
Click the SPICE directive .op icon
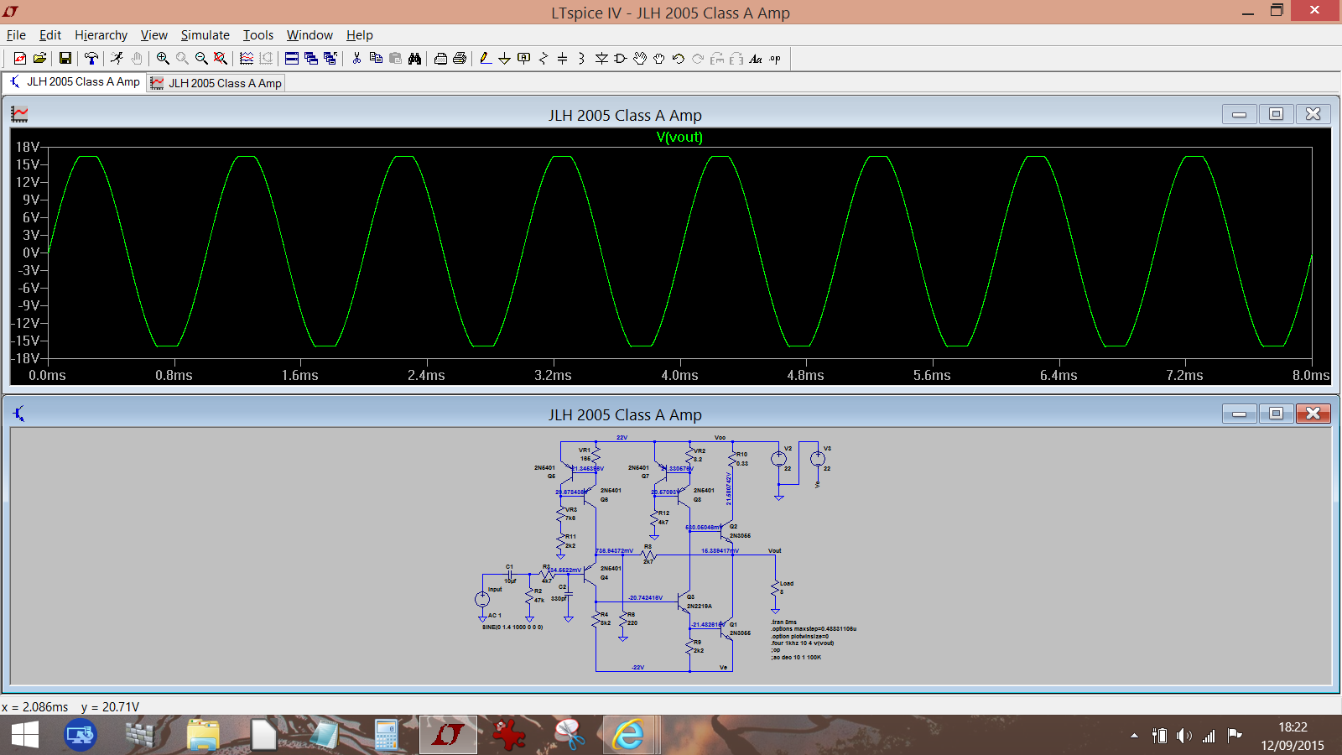tap(776, 58)
